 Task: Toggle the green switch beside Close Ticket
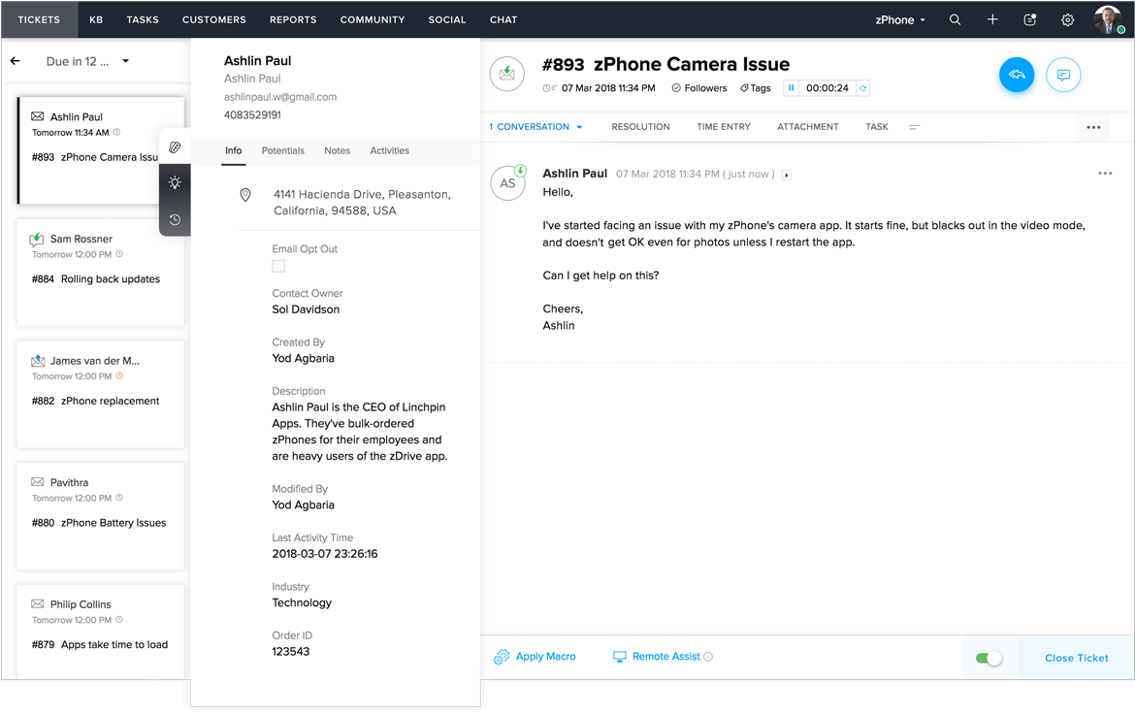pos(989,659)
